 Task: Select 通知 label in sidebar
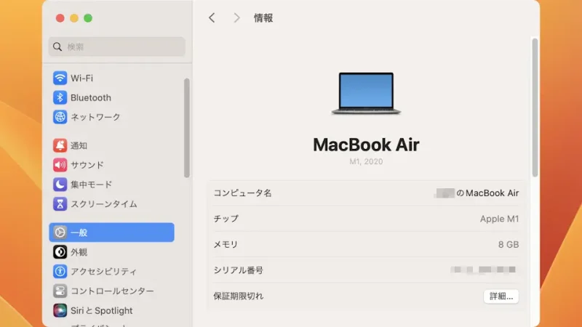[79, 146]
